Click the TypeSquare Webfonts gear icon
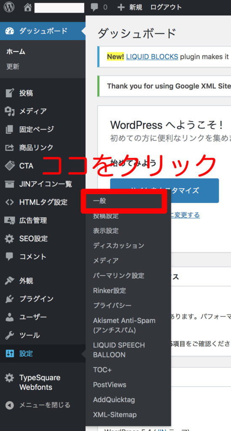231x431 pixels. click(9, 378)
